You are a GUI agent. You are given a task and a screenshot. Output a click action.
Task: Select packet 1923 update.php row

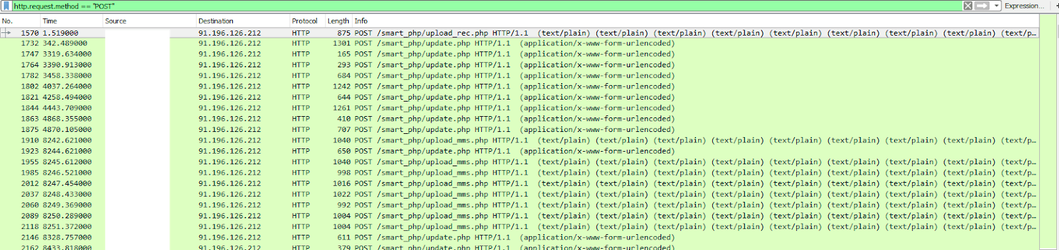[520, 151]
